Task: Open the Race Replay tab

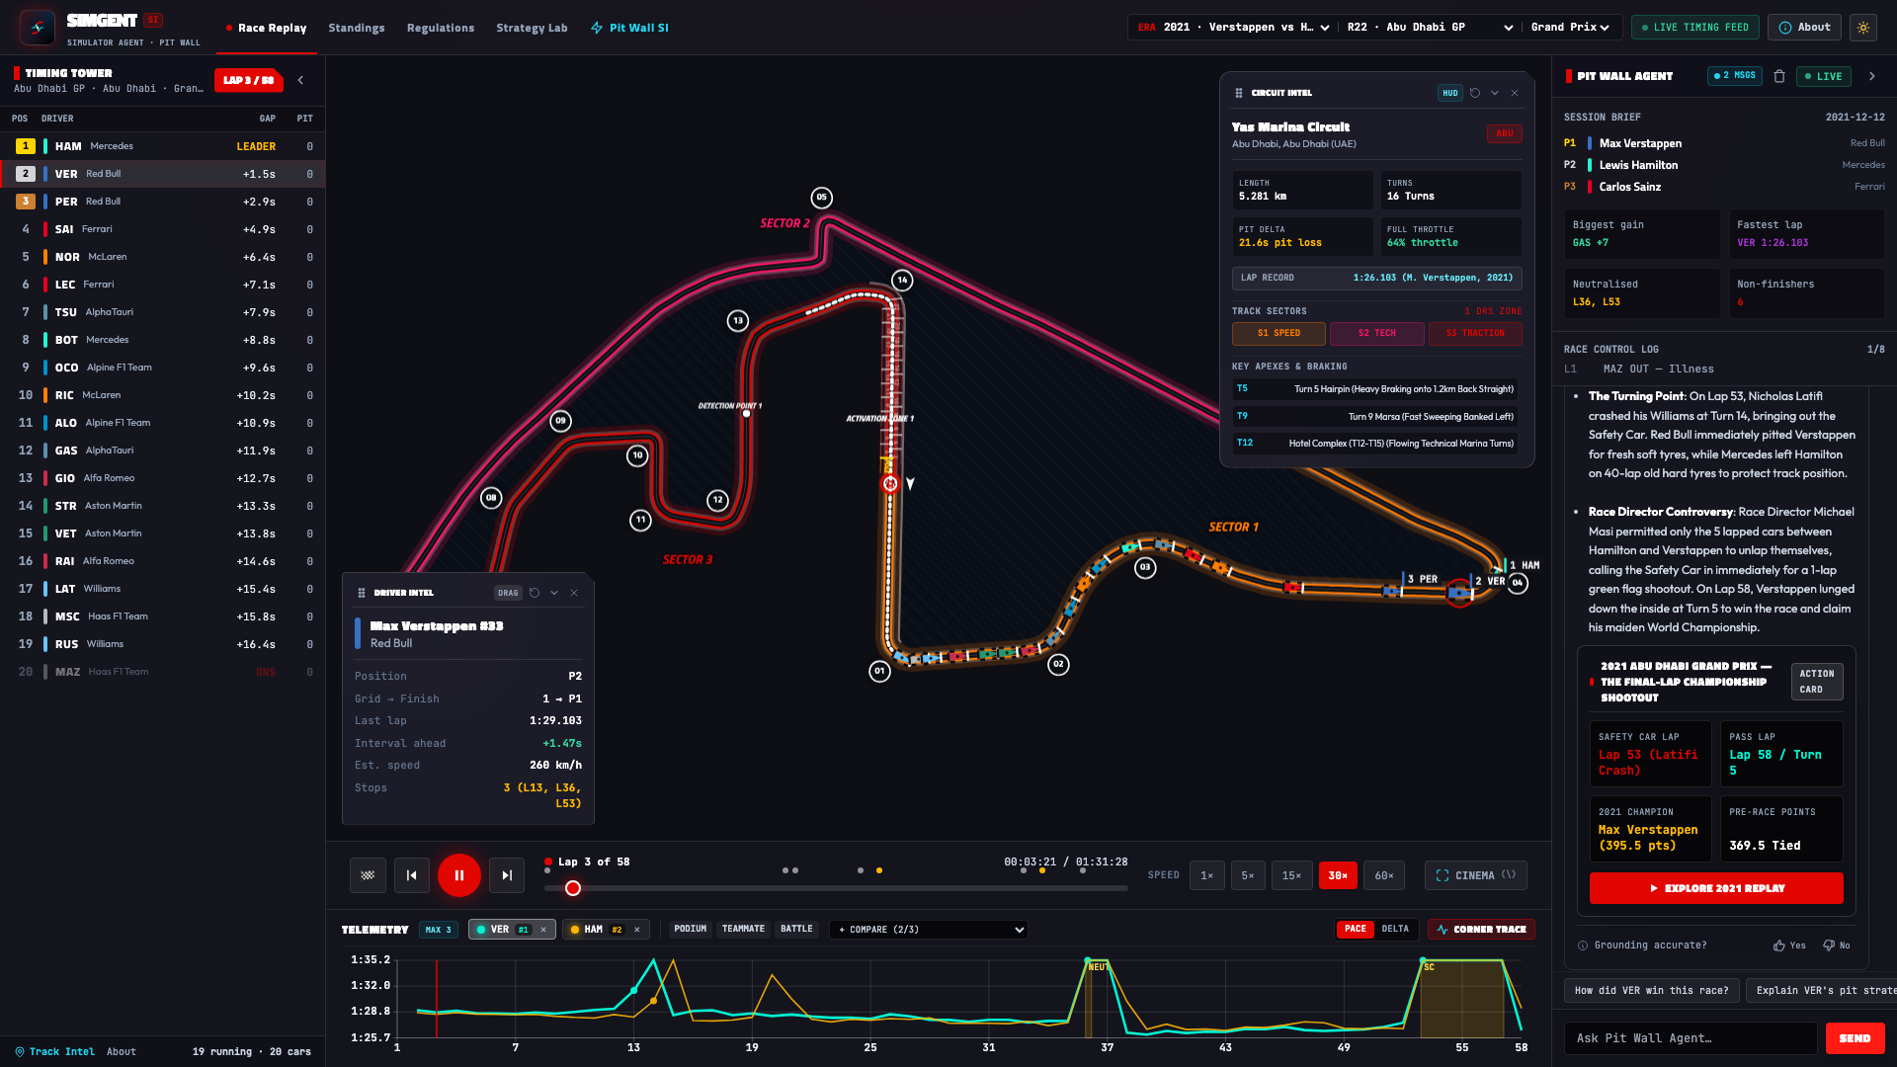Action: [x=266, y=28]
